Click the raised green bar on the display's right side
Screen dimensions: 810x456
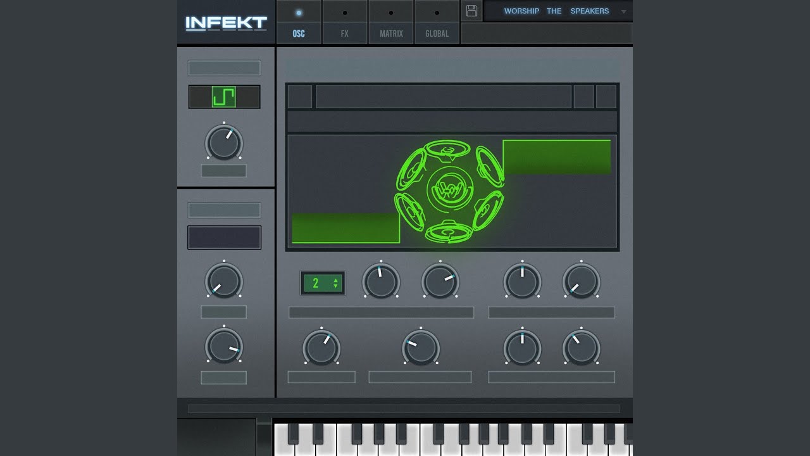pos(557,157)
